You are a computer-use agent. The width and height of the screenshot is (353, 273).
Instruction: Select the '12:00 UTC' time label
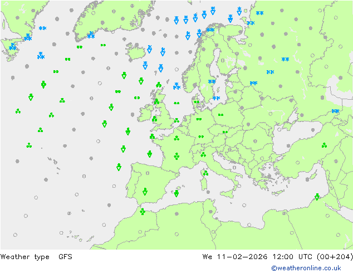pos(292,256)
